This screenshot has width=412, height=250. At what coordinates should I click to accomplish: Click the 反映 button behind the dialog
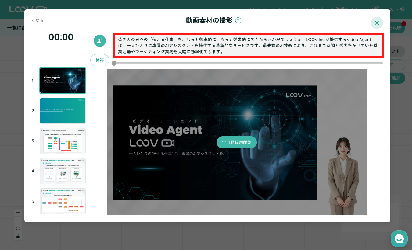pyautogui.click(x=398, y=27)
